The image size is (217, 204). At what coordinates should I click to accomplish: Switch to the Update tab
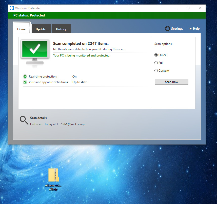point(41,29)
